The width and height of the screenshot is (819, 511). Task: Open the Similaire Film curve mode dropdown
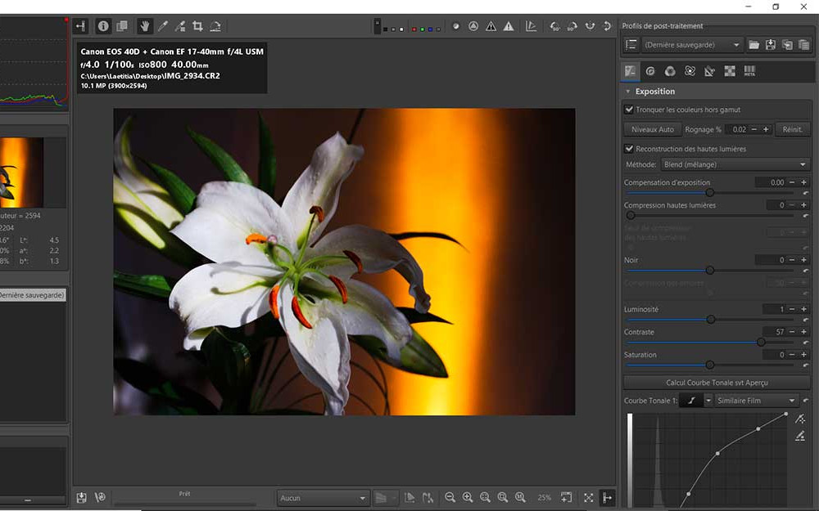click(x=756, y=401)
